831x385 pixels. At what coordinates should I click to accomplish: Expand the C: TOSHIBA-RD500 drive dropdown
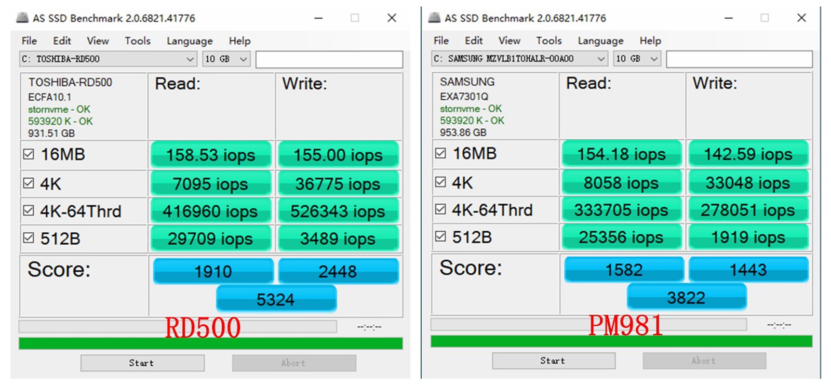[190, 59]
